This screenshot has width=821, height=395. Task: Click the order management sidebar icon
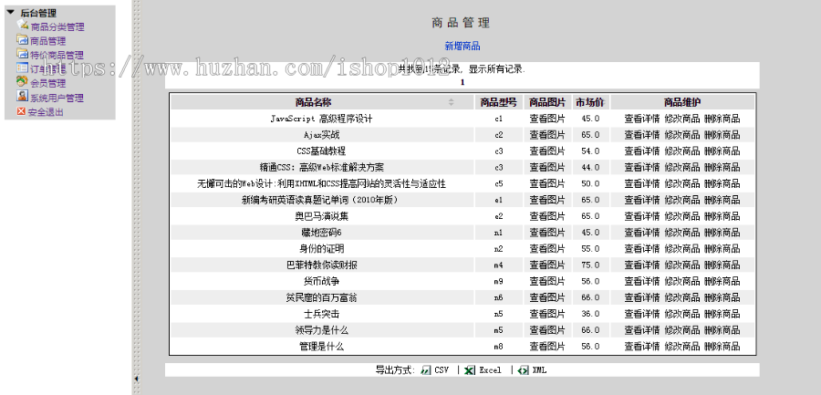(x=22, y=68)
